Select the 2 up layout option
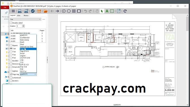The width and height of the screenshot is (190, 107). tap(11, 51)
